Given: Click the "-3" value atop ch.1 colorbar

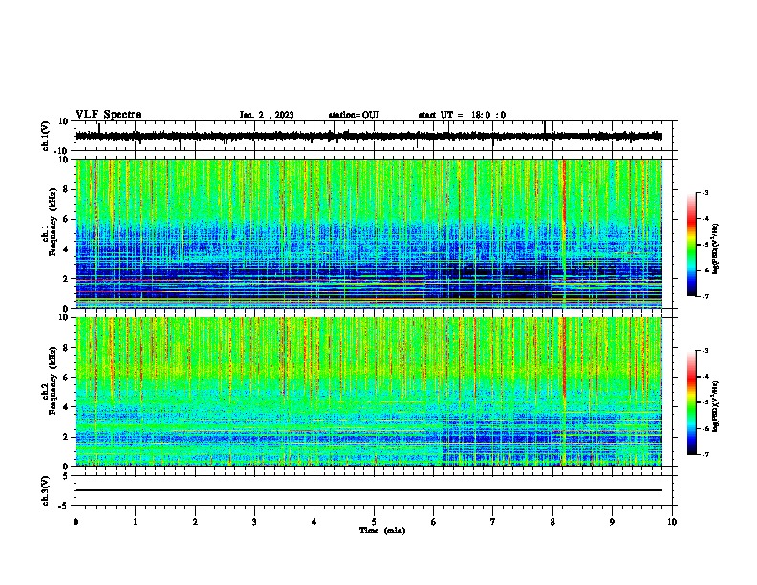Looking at the screenshot, I should (x=704, y=192).
